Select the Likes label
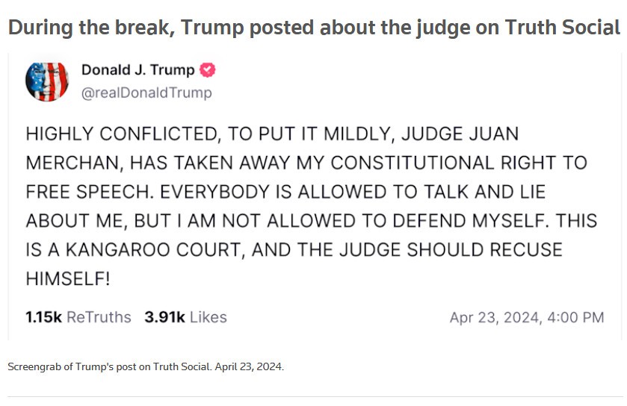 click(209, 317)
